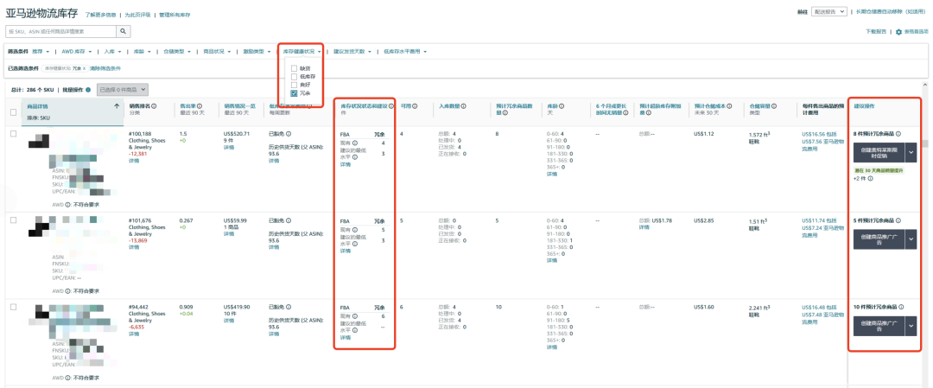Viewport: 933px width, 388px height.
Task: Check the 低库存 filter checkbox
Action: pyautogui.click(x=295, y=76)
